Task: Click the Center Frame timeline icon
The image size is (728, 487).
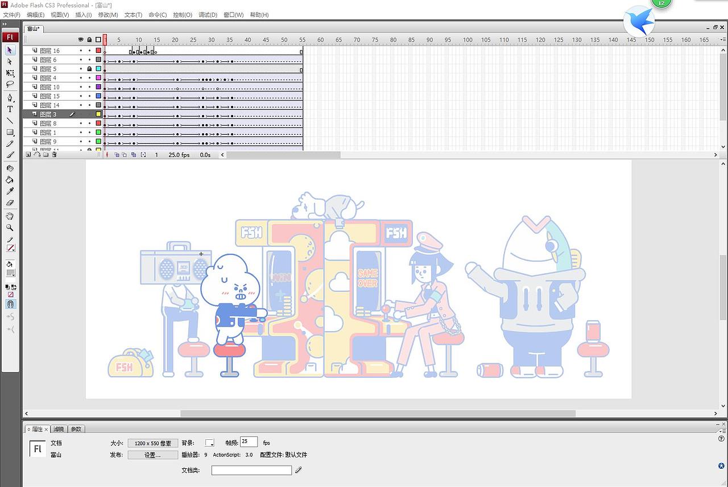Action: tap(107, 155)
